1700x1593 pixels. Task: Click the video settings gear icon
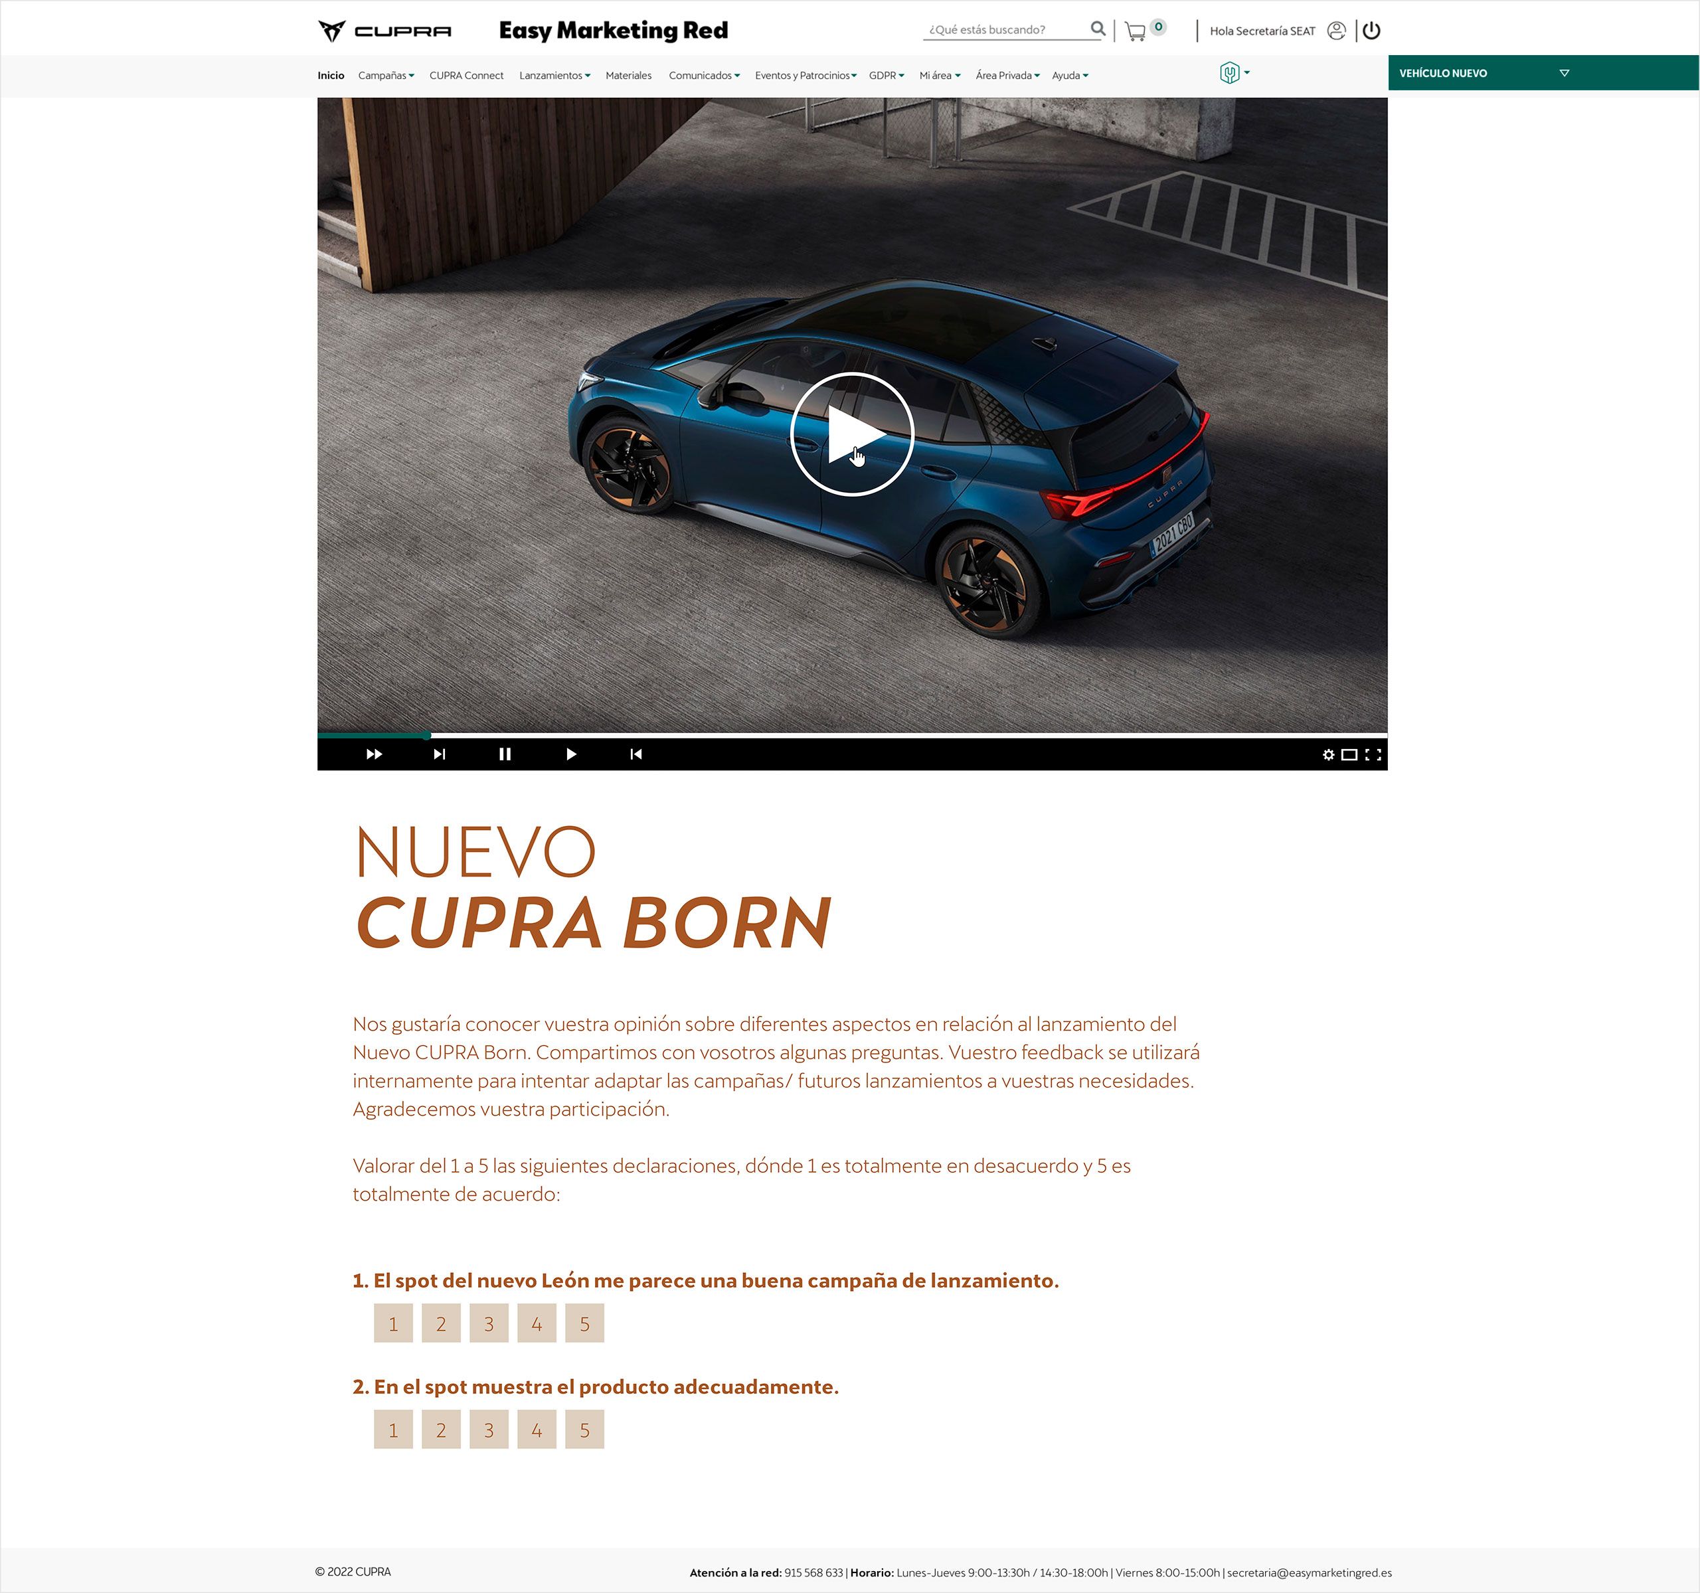[1328, 754]
